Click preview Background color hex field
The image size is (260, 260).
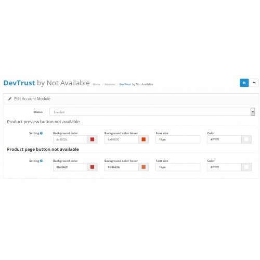pyautogui.click(x=70, y=139)
